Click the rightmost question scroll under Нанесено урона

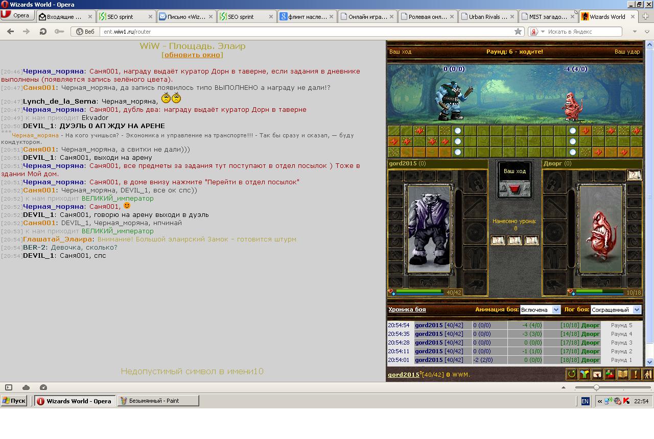tap(531, 240)
